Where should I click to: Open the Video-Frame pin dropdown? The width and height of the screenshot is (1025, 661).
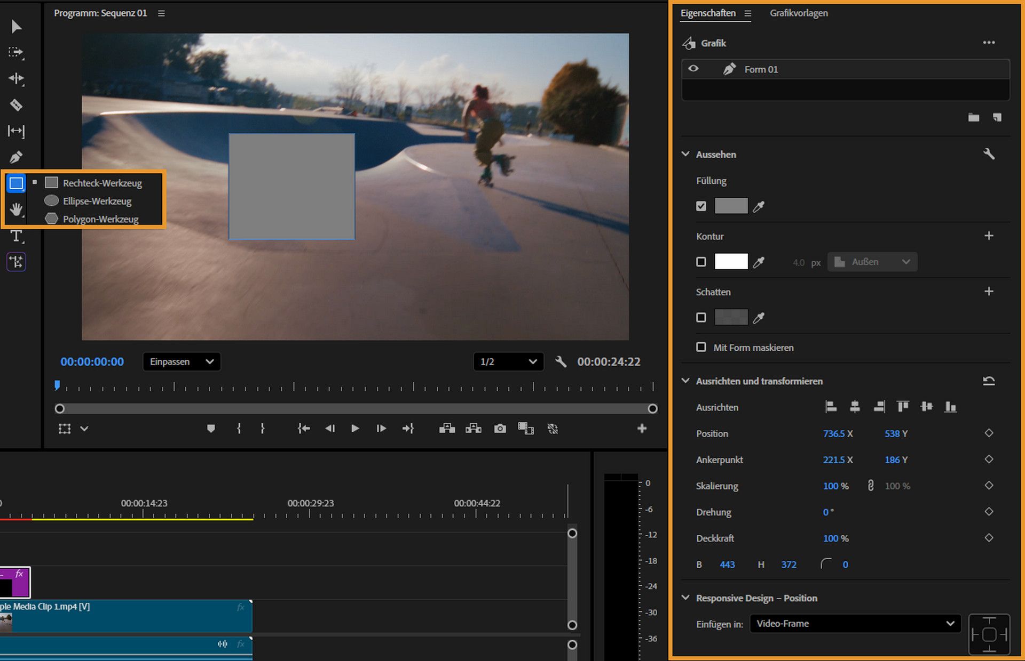click(x=855, y=624)
